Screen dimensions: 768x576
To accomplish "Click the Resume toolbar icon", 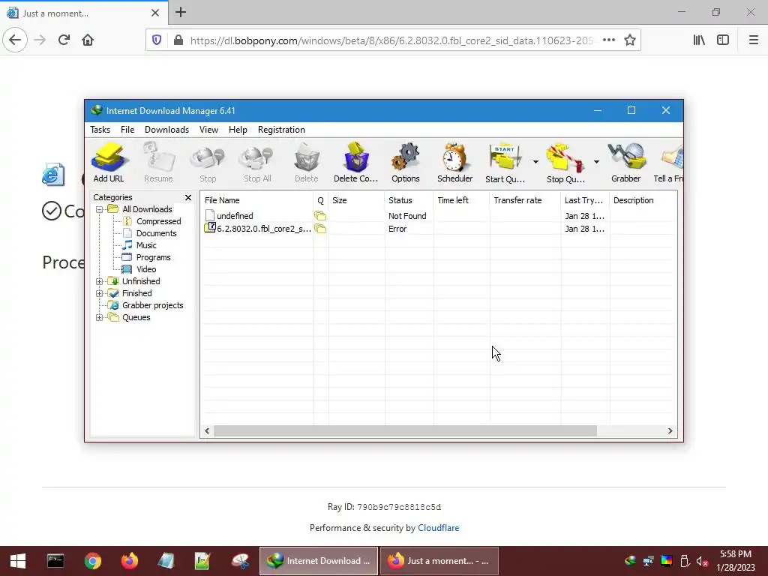I will tap(158, 162).
